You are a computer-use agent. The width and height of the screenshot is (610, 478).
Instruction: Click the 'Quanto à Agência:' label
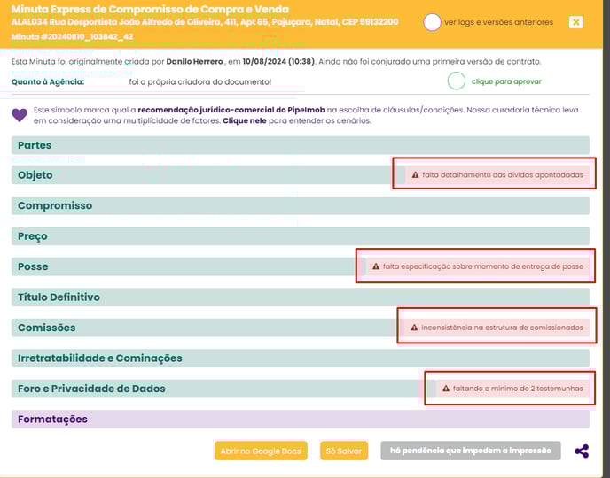click(x=48, y=82)
